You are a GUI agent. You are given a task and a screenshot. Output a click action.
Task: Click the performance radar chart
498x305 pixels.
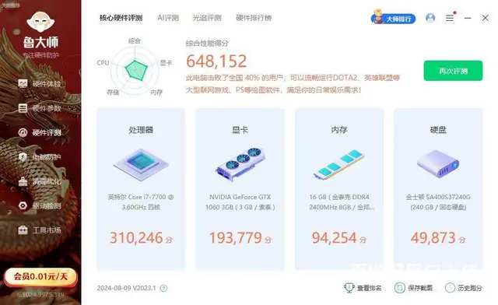[x=135, y=70]
